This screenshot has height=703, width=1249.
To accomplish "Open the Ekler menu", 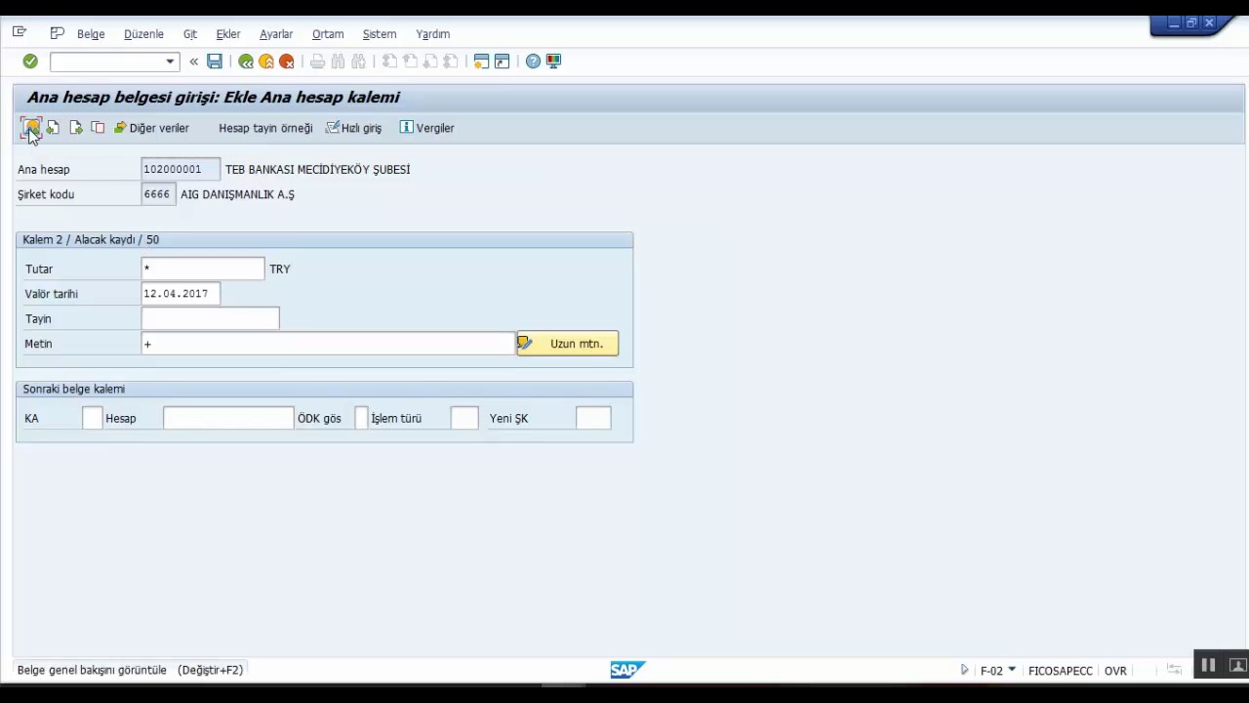I will tap(228, 34).
